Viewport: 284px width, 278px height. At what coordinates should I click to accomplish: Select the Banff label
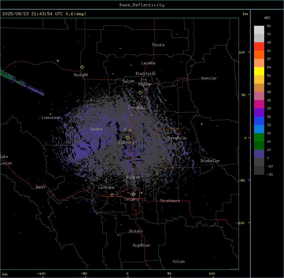(41, 187)
